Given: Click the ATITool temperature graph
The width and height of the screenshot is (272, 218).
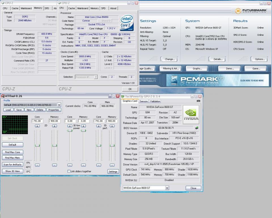Looking at the screenshot, I should (x=15, y=125).
